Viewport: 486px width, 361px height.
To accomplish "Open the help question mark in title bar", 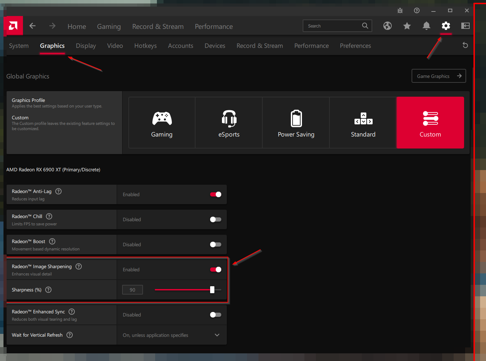I will coord(417,10).
